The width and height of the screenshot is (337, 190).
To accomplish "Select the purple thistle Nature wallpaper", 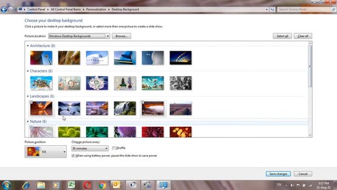I will coord(125,132).
